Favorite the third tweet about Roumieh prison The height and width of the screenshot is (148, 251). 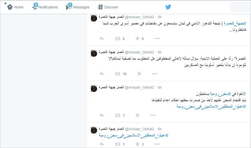(x=137, y=115)
